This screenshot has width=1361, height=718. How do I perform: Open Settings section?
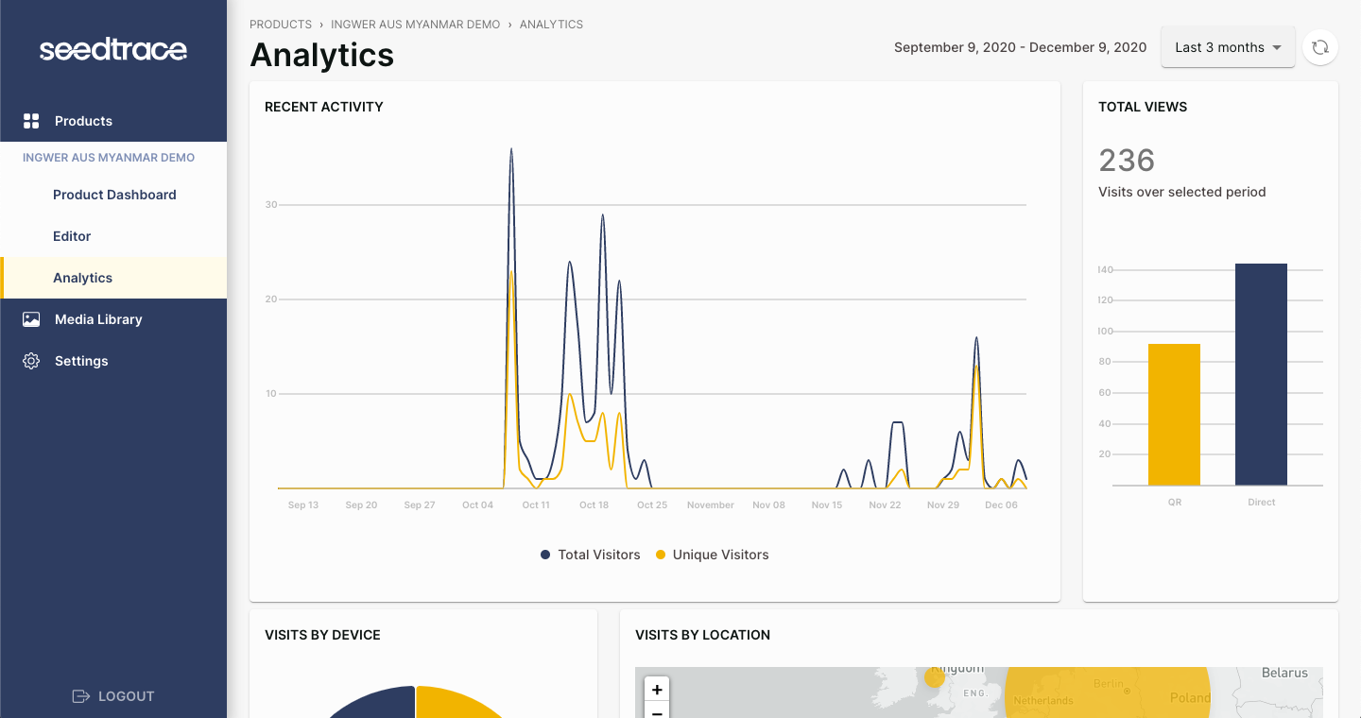coord(113,361)
